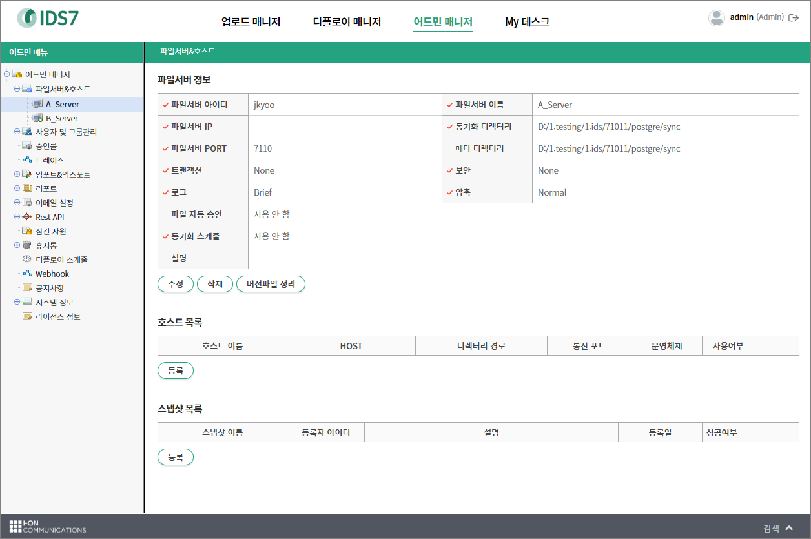Collapse the 파일서버&호스트 tree node
The height and width of the screenshot is (539, 811).
tap(17, 89)
